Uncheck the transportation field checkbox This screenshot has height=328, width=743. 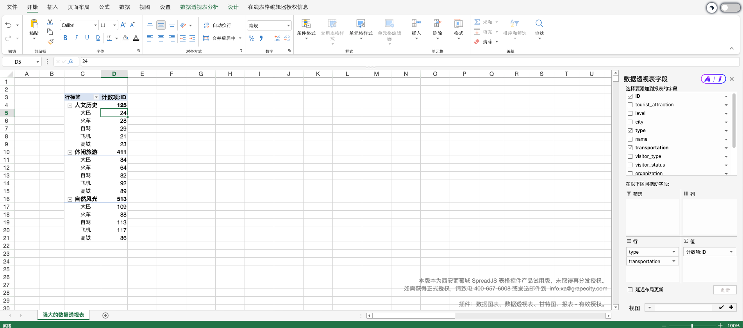[630, 148]
